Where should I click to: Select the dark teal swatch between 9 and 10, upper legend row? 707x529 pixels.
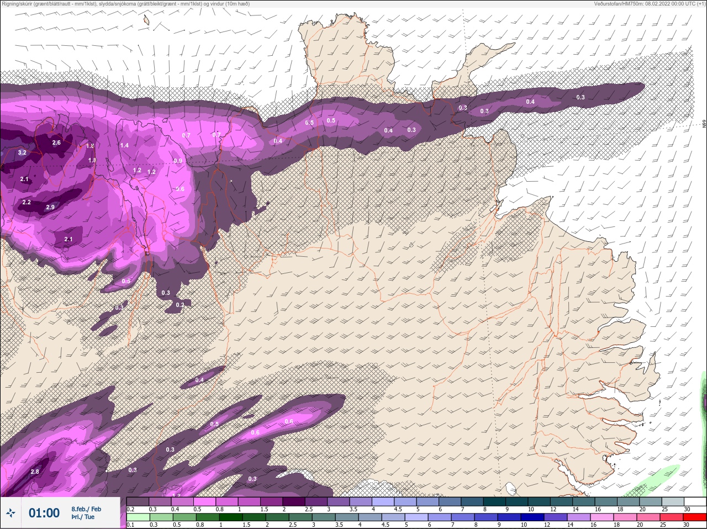point(517,501)
